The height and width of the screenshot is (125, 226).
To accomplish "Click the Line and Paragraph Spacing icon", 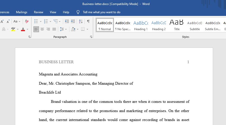I will coord(62,29).
